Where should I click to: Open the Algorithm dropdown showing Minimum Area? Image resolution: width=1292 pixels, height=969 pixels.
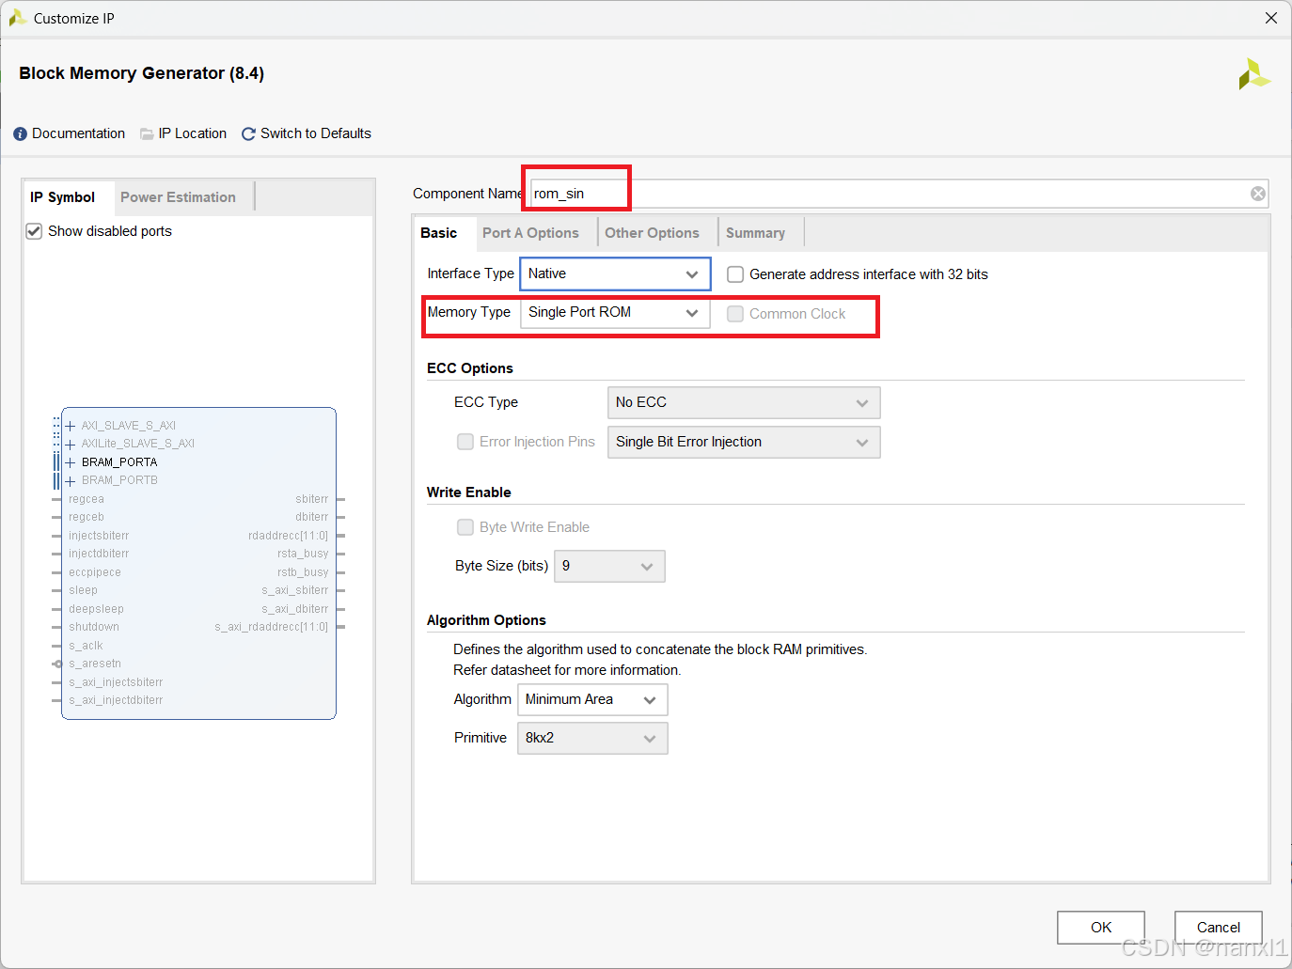[592, 699]
